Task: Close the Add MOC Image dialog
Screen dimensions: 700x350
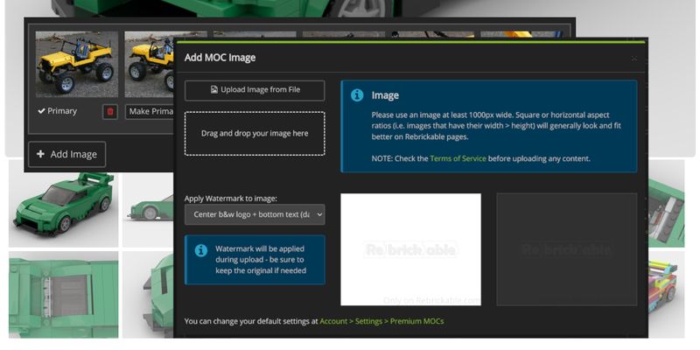Action: (x=634, y=58)
